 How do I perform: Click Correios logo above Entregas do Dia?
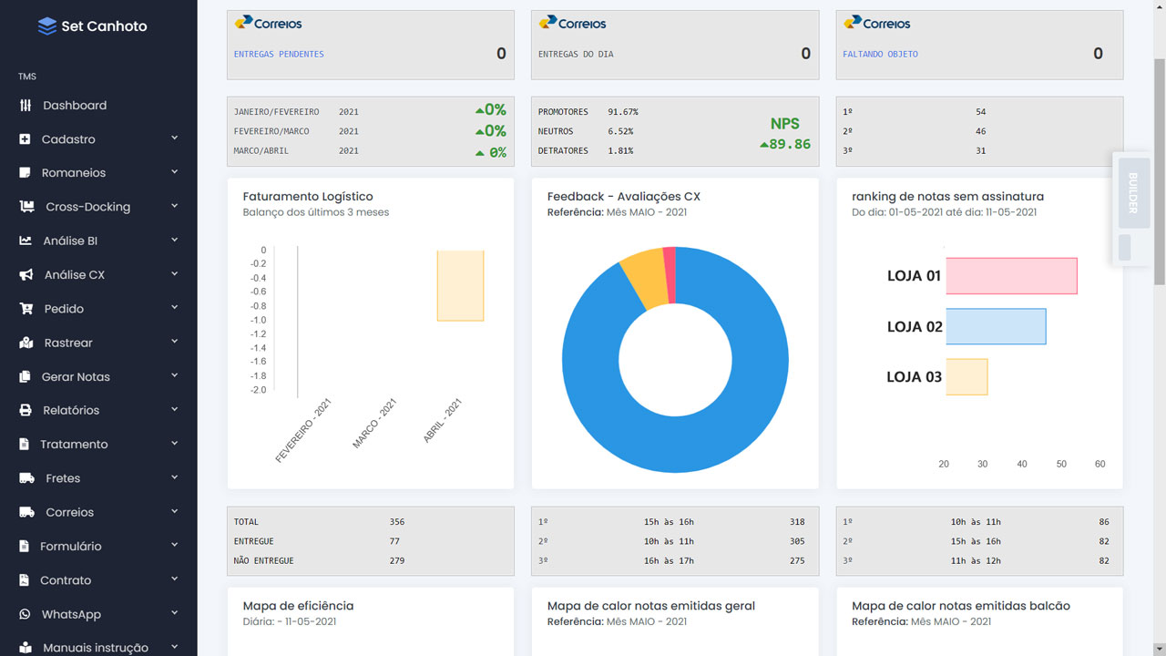pos(572,24)
